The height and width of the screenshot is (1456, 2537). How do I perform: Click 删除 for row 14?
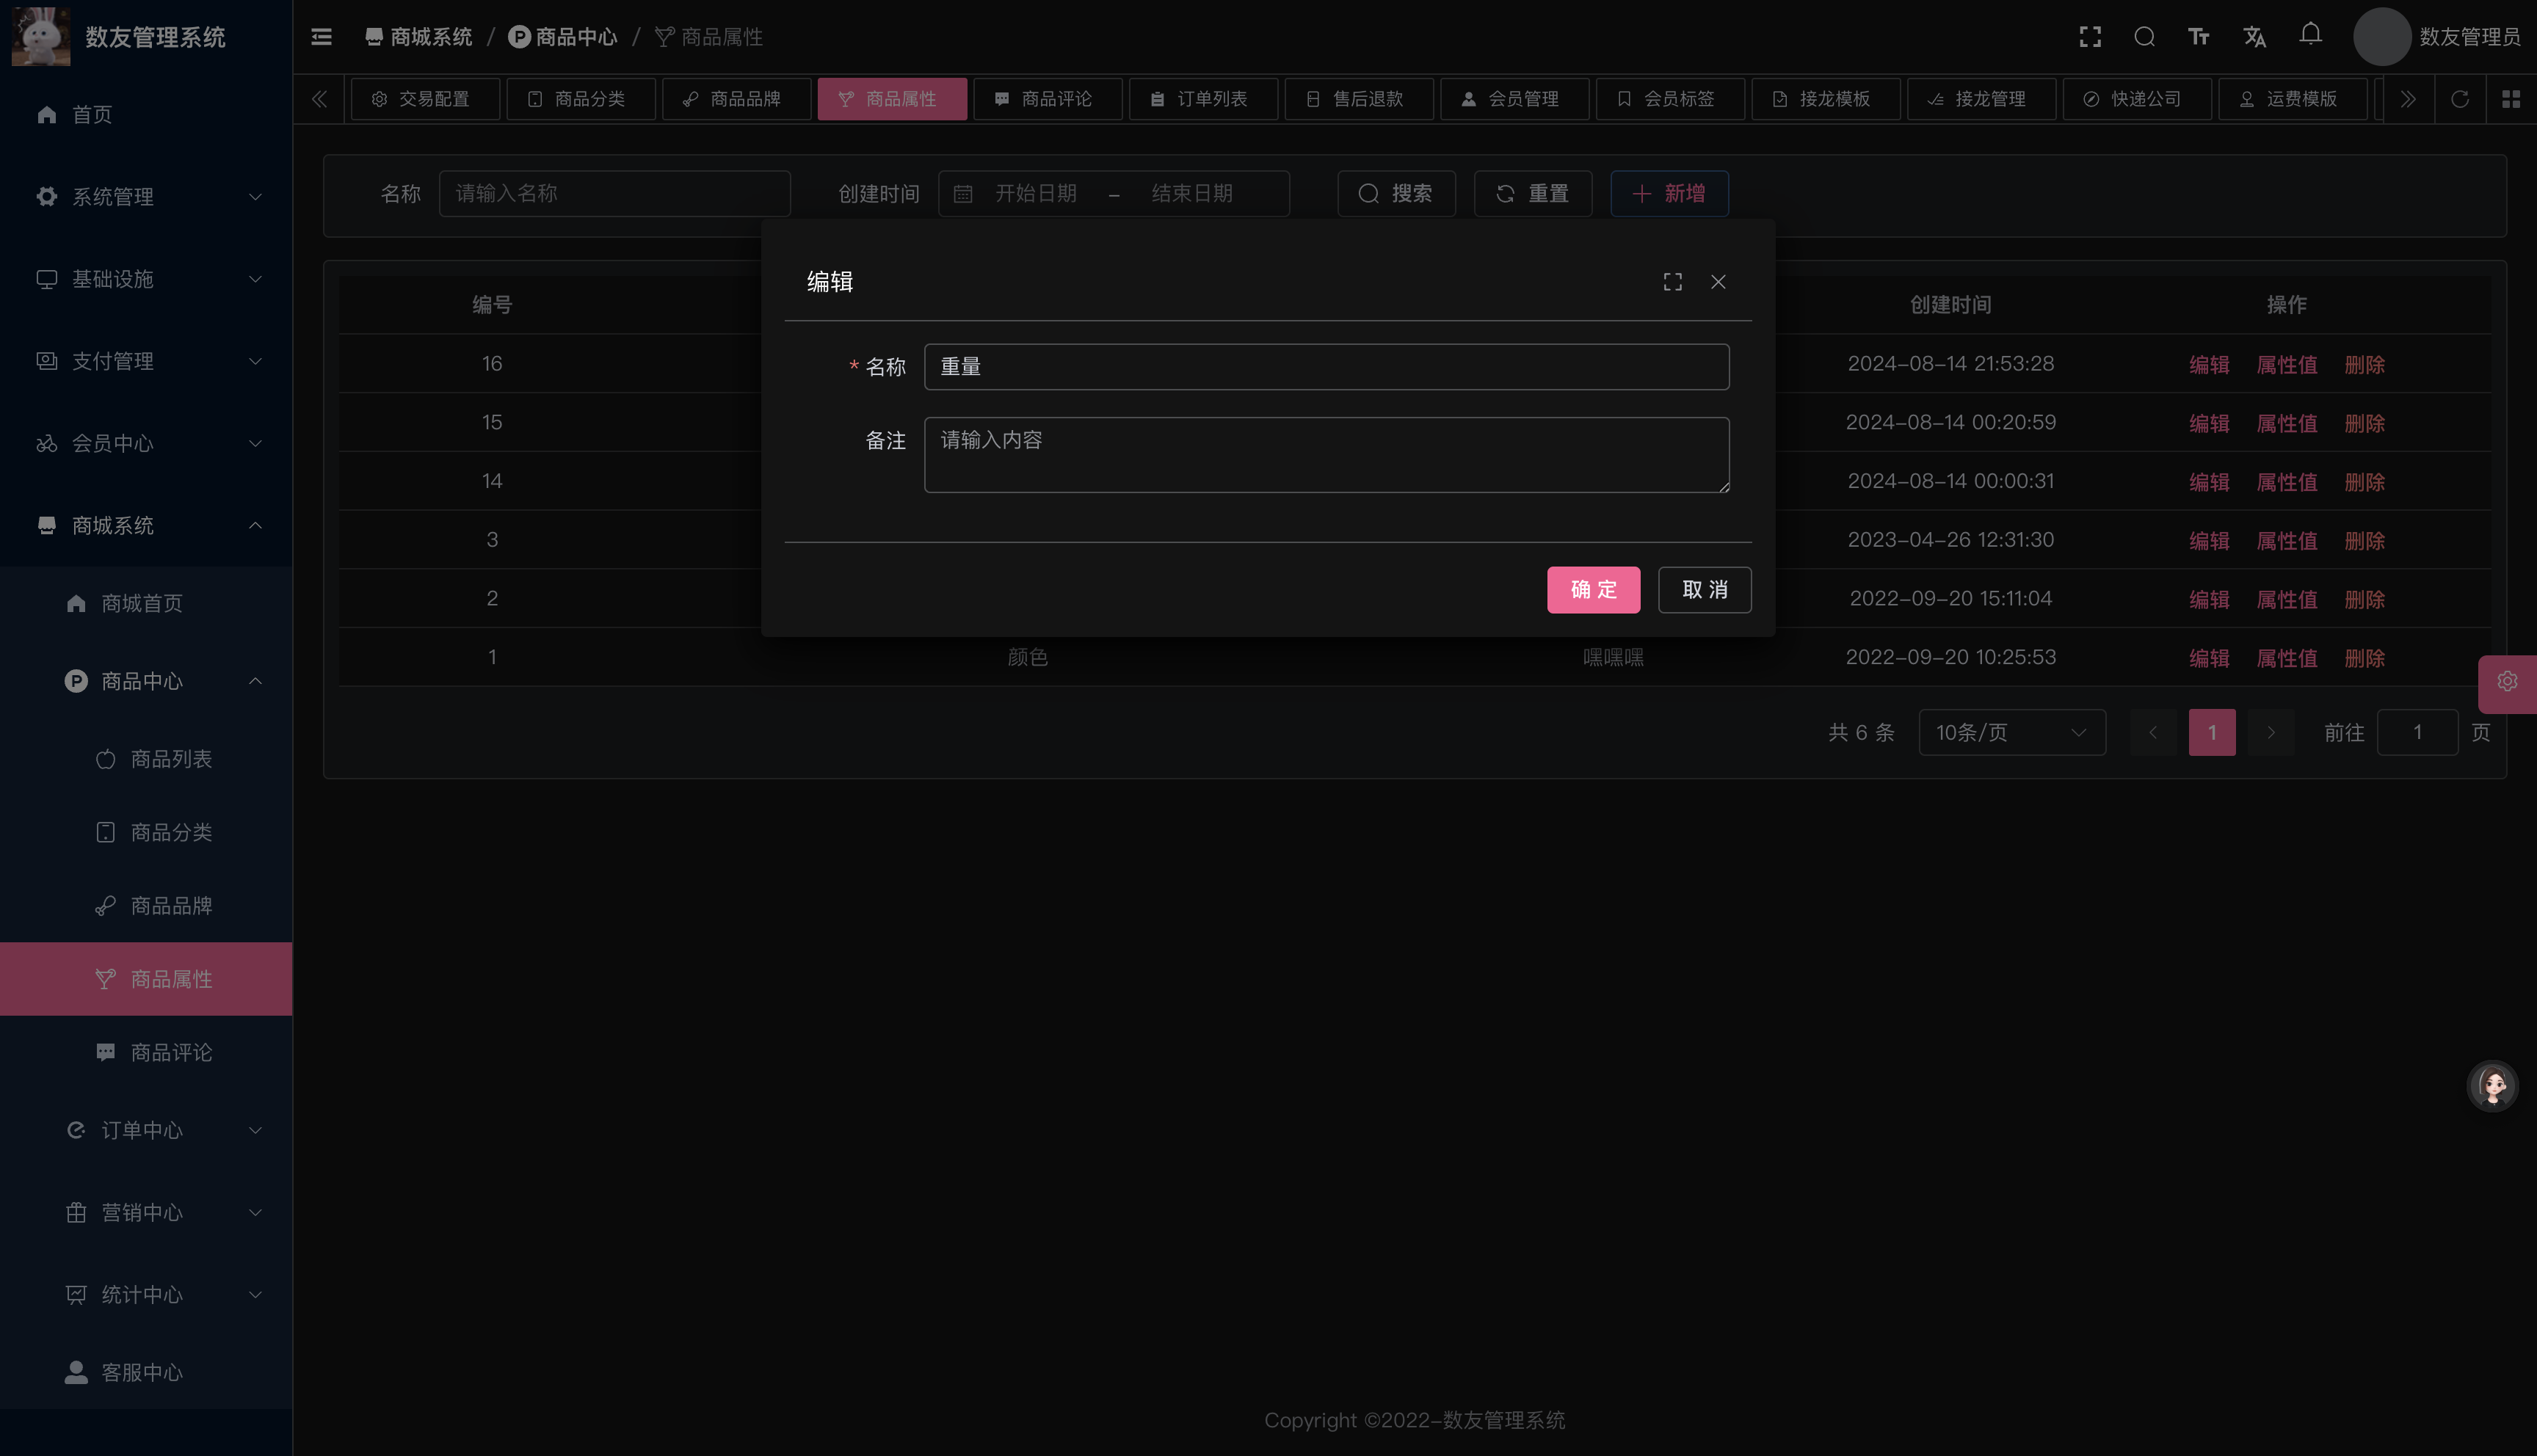pos(2364,483)
